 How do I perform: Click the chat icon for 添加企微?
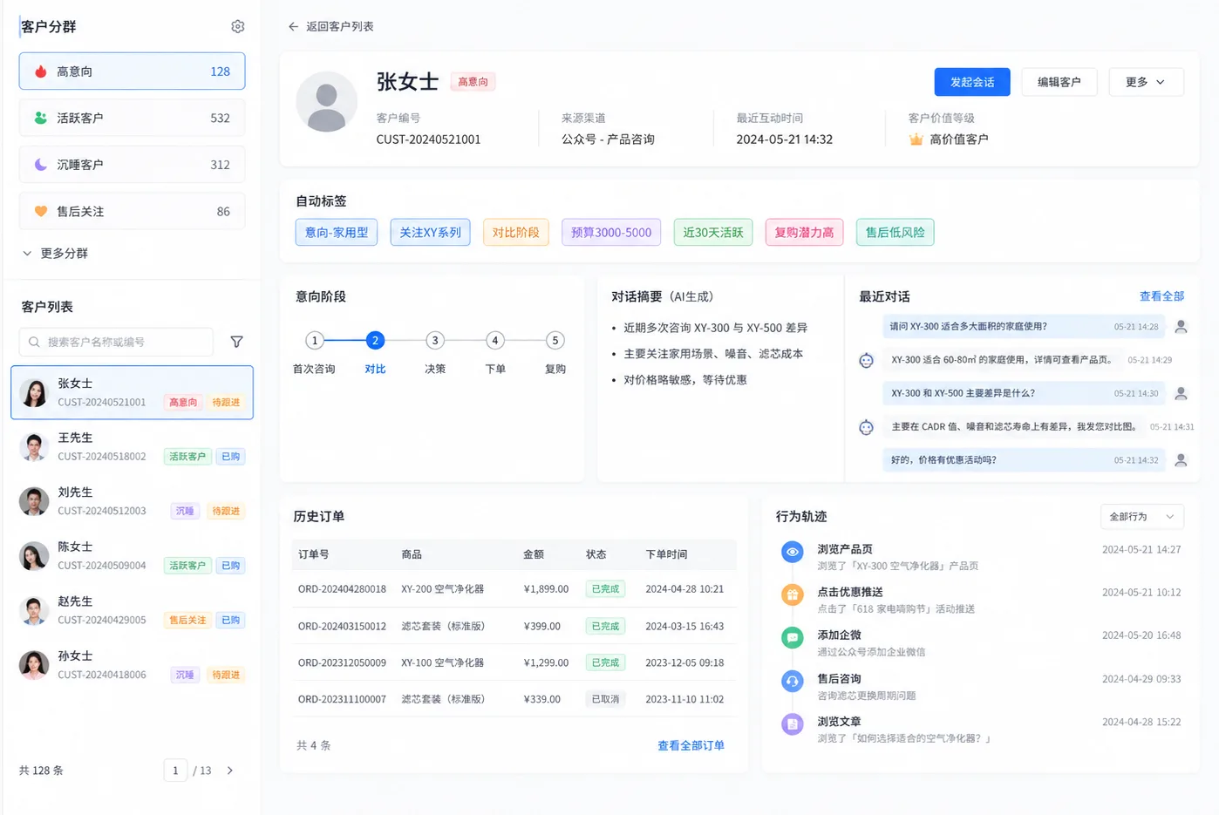pyautogui.click(x=792, y=638)
